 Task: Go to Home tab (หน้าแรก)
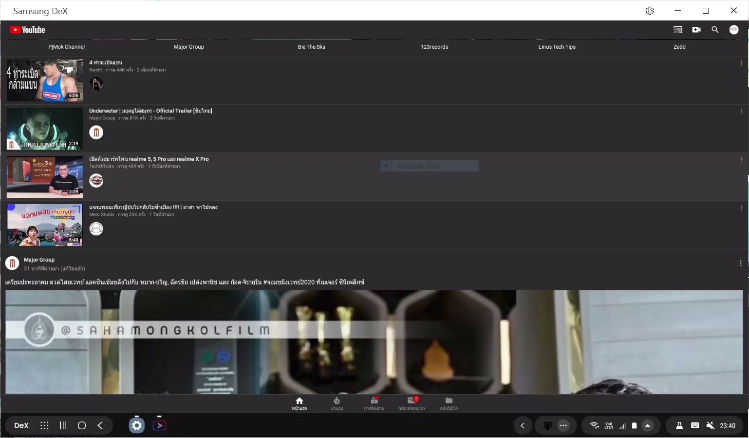point(300,404)
